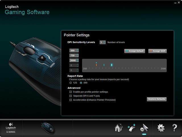Toggle Separate DPI X and Y axis
Image resolution: width=182 pixels, height=137 pixels.
click(71, 96)
